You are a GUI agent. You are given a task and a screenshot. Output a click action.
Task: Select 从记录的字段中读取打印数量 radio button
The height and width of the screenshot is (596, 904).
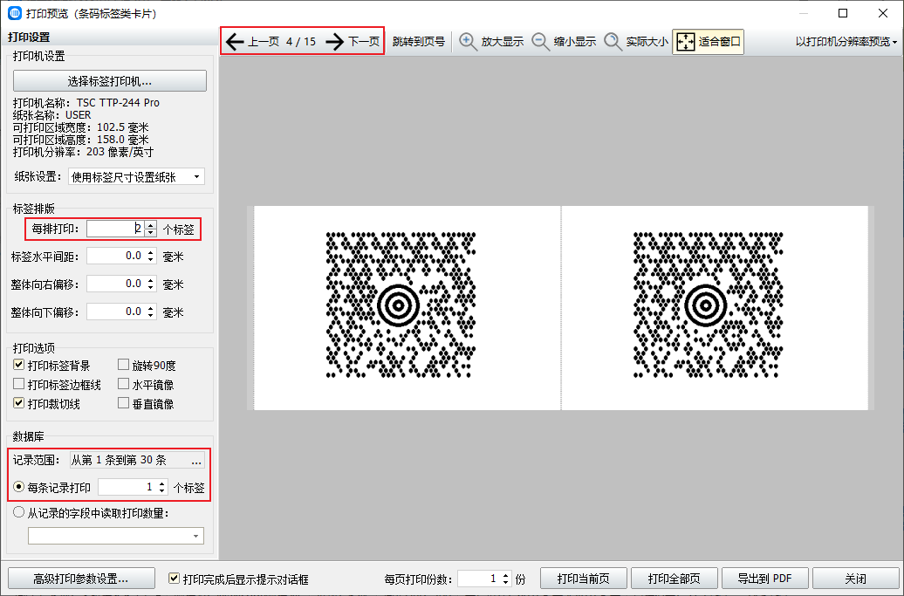[x=19, y=512]
